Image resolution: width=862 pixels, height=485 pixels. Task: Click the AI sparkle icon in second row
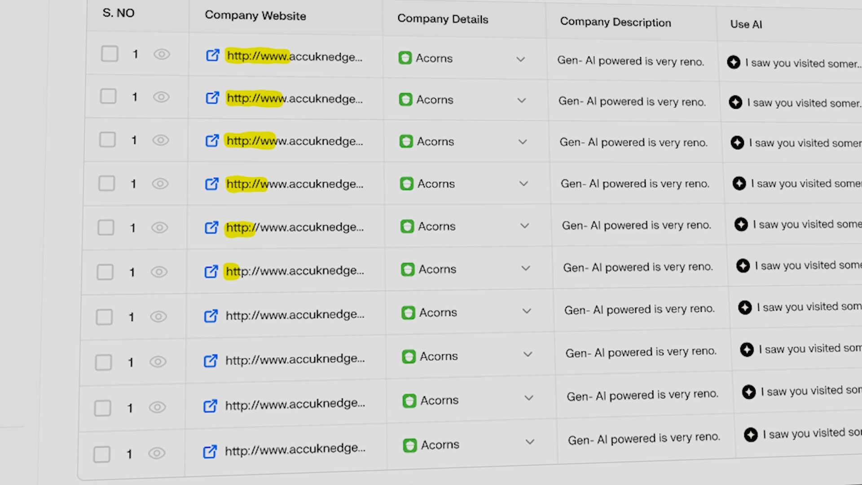pos(735,102)
